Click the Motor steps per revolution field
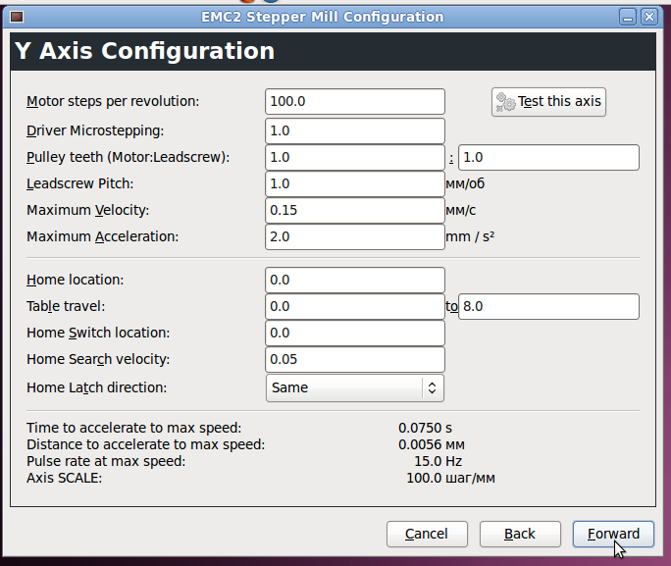671x566 pixels. 355,101
